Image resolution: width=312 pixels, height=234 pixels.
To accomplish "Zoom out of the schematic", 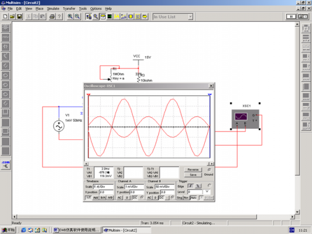I will pos(77,16).
